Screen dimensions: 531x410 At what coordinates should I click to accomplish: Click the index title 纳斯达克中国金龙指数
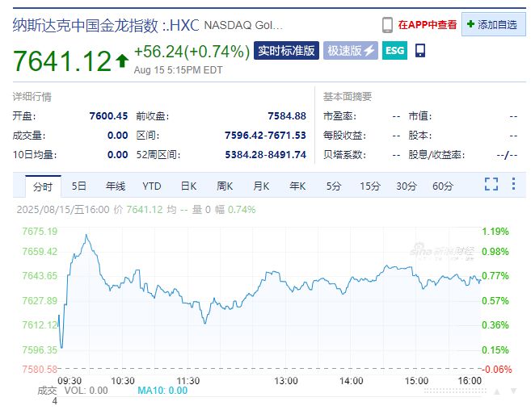86,25
